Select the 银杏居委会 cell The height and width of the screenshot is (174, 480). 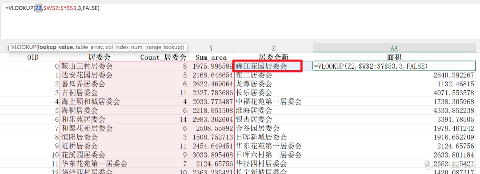pos(274,120)
